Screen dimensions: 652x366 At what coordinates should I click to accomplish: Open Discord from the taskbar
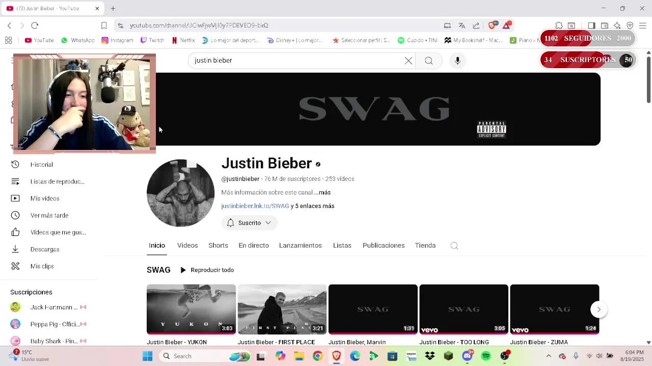pyautogui.click(x=467, y=356)
